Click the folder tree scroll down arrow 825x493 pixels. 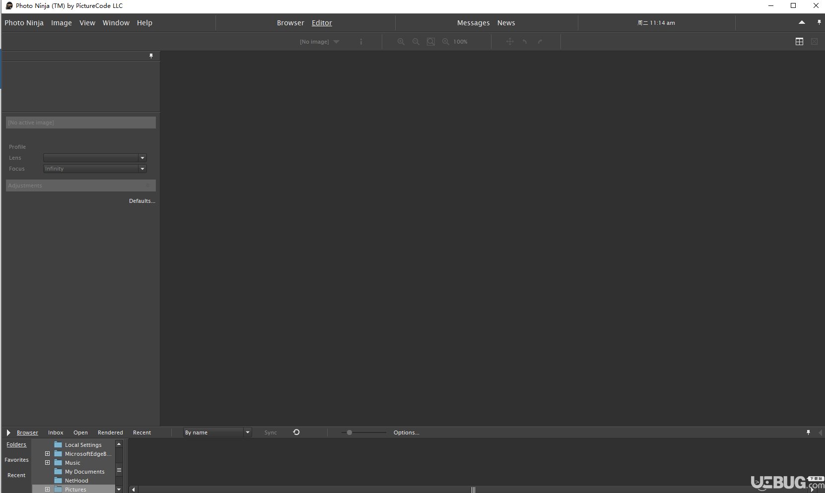[x=119, y=490]
